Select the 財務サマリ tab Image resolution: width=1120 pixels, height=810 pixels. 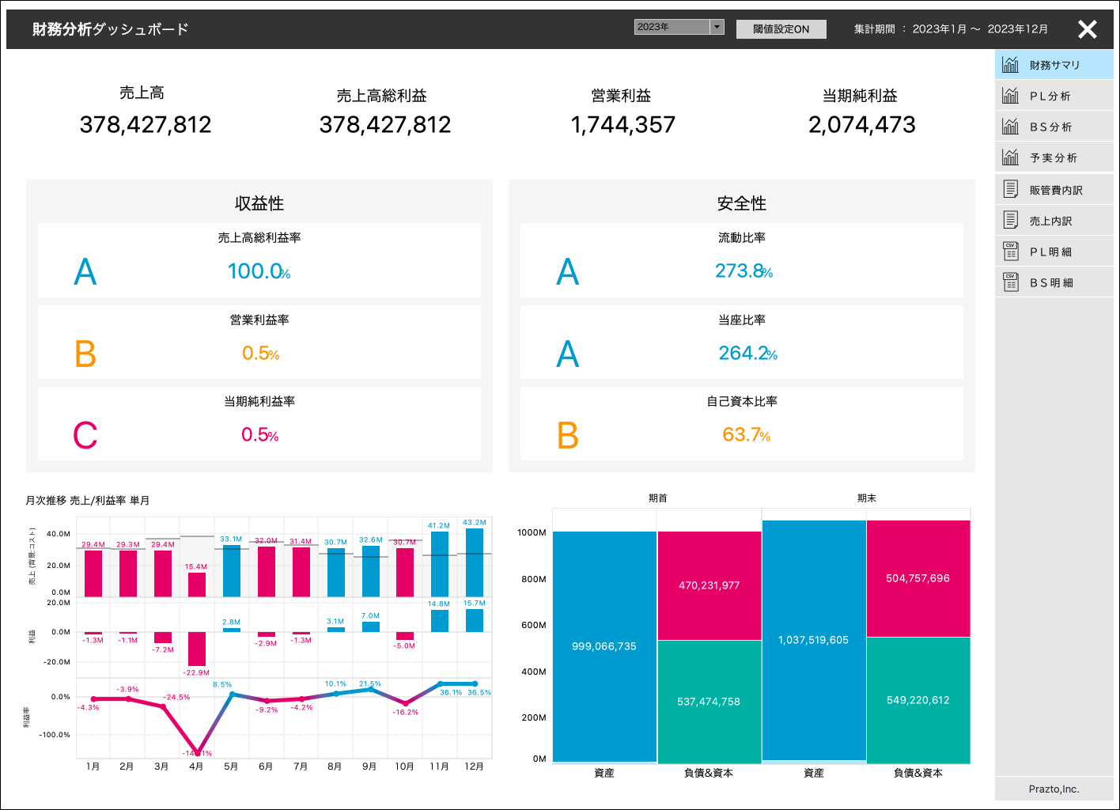tap(1052, 64)
